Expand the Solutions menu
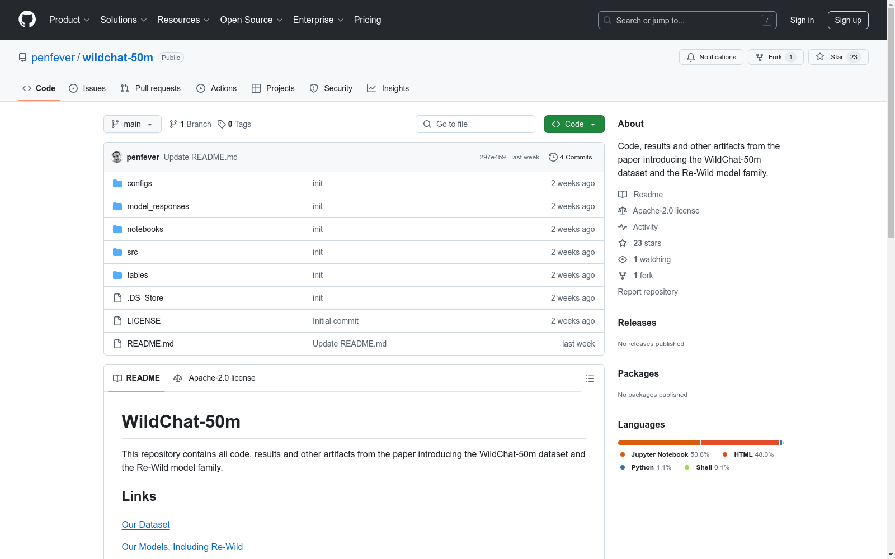 [x=124, y=20]
